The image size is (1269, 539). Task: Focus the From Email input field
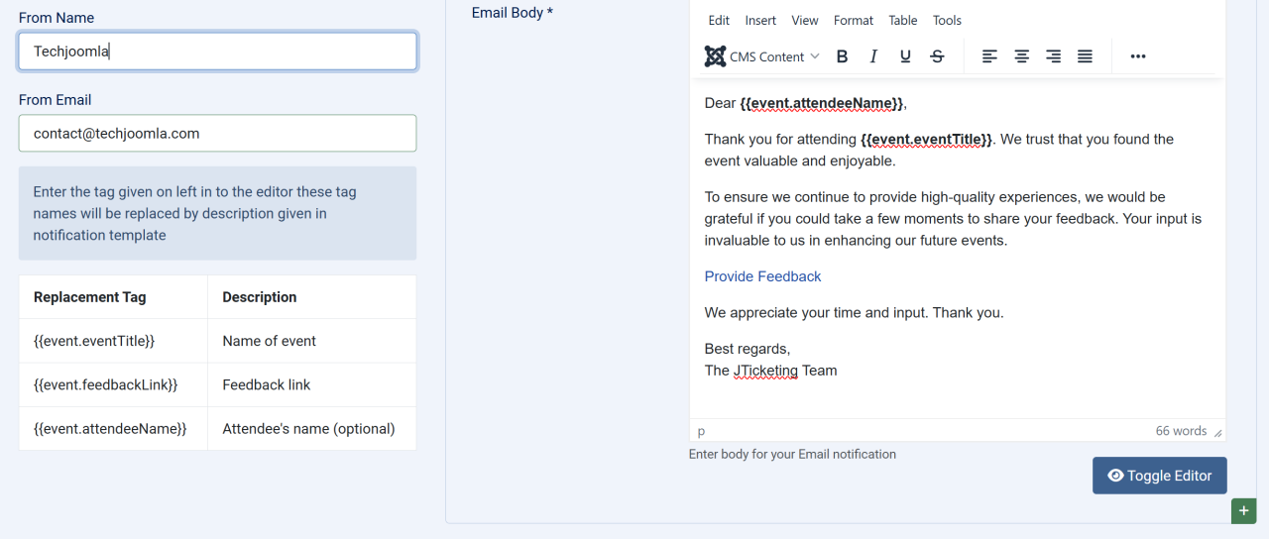click(x=217, y=134)
